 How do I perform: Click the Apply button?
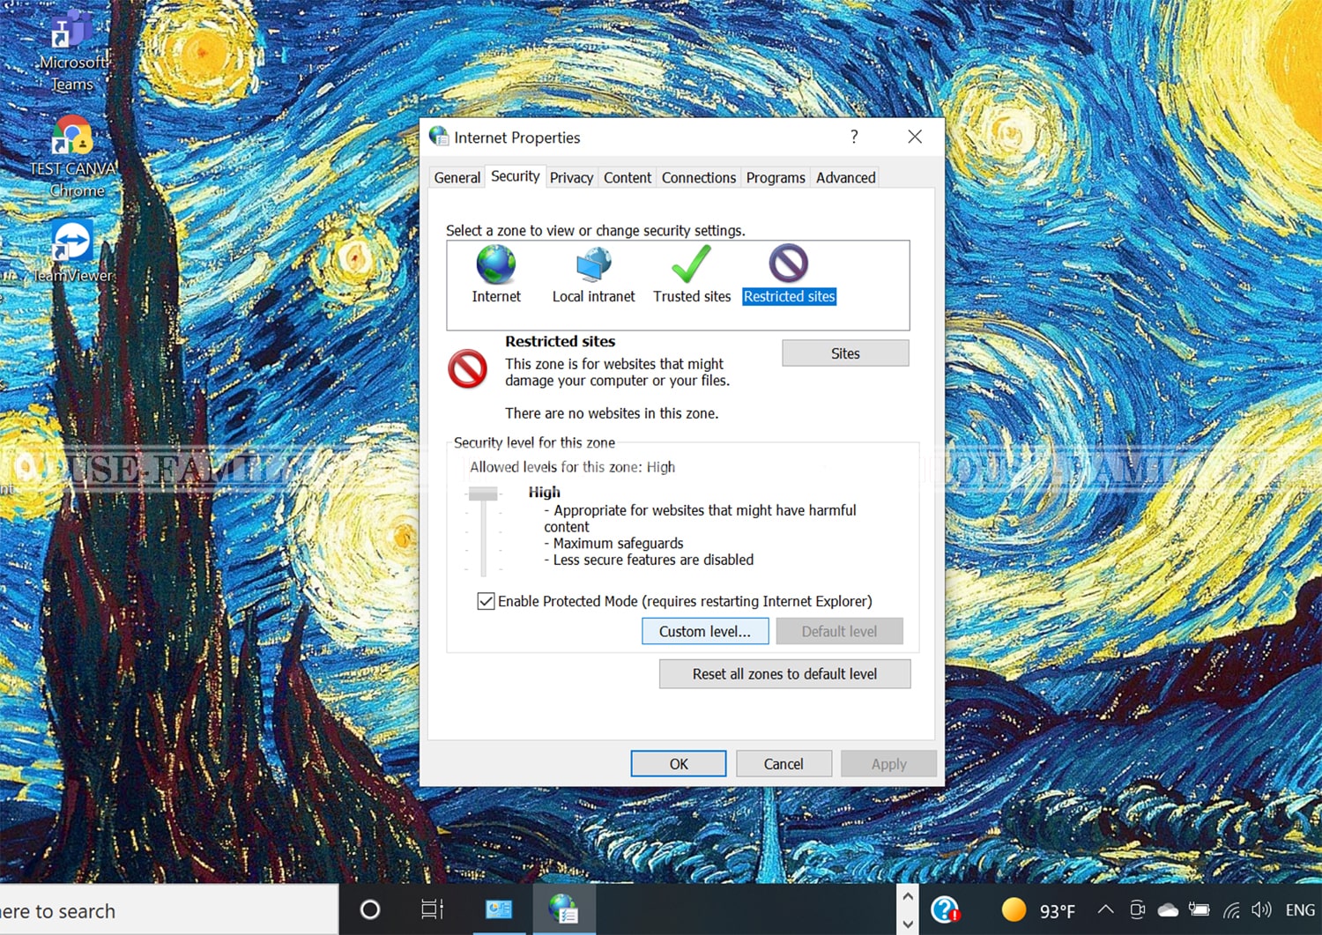888,764
